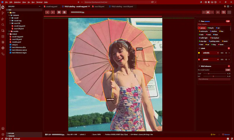Select the person class chip
The height and width of the screenshot is (140, 234).
[x=202, y=28]
